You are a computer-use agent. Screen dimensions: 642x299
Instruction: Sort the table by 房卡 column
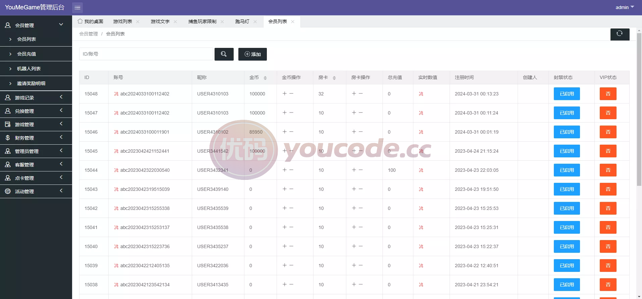334,78
